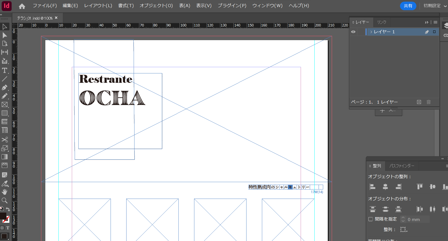The height and width of the screenshot is (241, 448).
Task: Open the オブジェクト(O) menu
Action: point(156,6)
